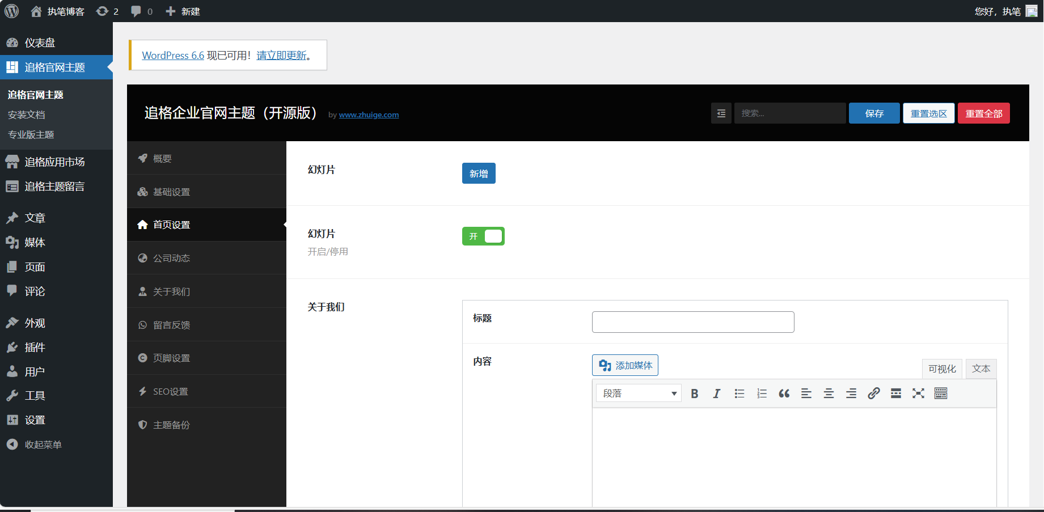Viewport: 1044px width, 512px height.
Task: Open 工具 tools menu
Action: (56, 395)
